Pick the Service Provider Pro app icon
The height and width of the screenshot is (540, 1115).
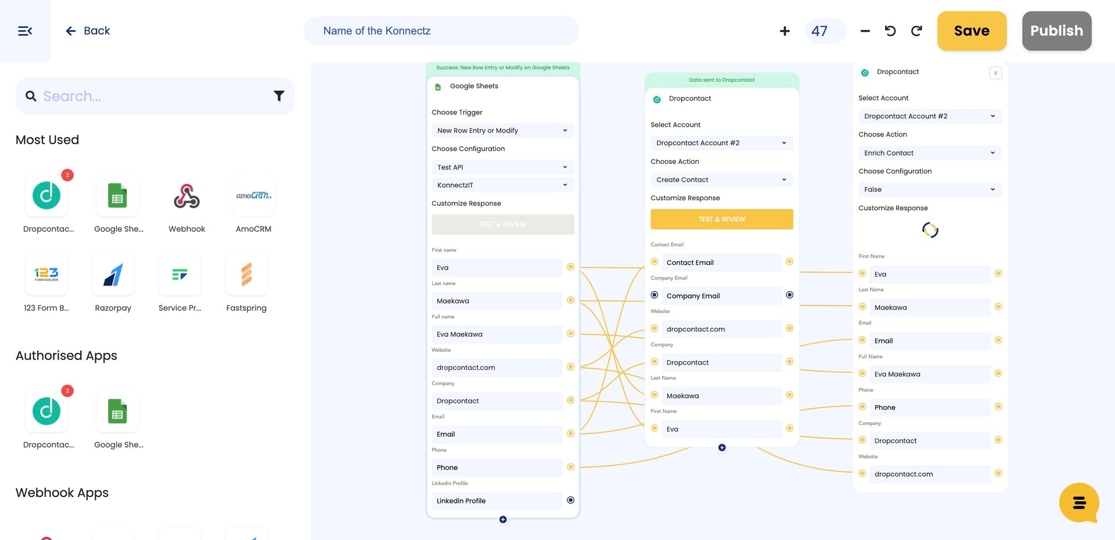point(179,275)
